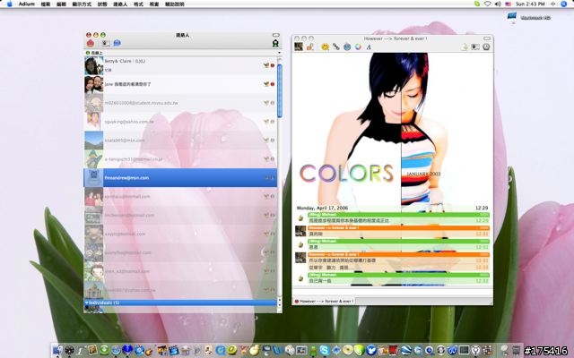Click the hard drive icon on desktop
Viewport: 574px width, 358px height.
[512, 16]
